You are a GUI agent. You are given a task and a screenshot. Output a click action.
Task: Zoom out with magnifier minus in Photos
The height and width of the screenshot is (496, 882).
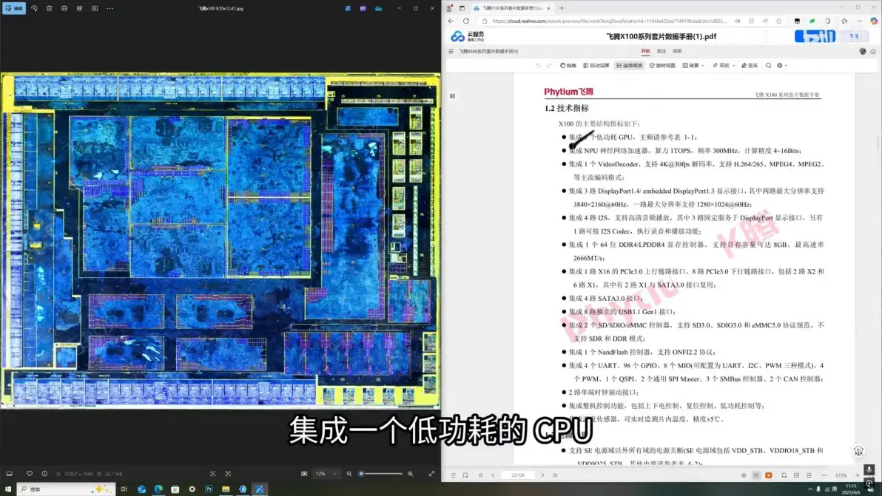pyautogui.click(x=349, y=474)
